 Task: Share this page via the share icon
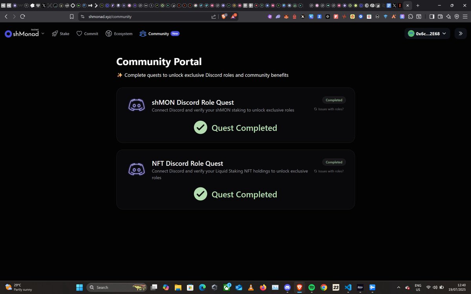pyautogui.click(x=214, y=16)
